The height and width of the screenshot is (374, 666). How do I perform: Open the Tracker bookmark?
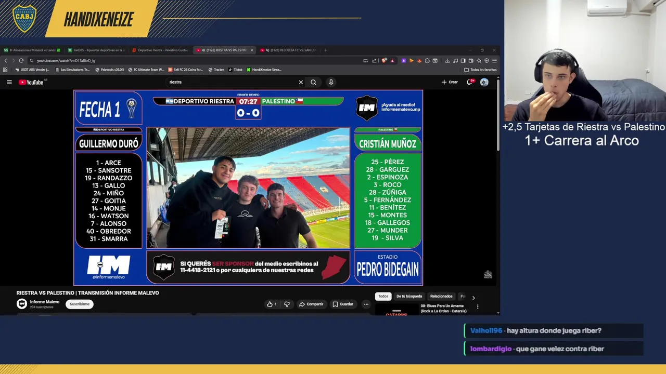point(216,70)
